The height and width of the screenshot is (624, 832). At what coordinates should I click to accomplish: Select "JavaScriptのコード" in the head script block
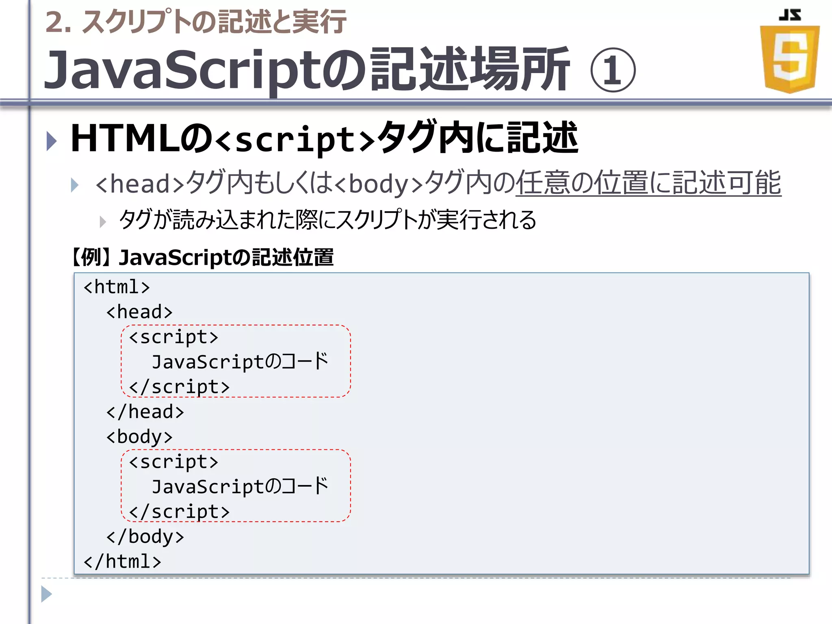[x=240, y=362]
